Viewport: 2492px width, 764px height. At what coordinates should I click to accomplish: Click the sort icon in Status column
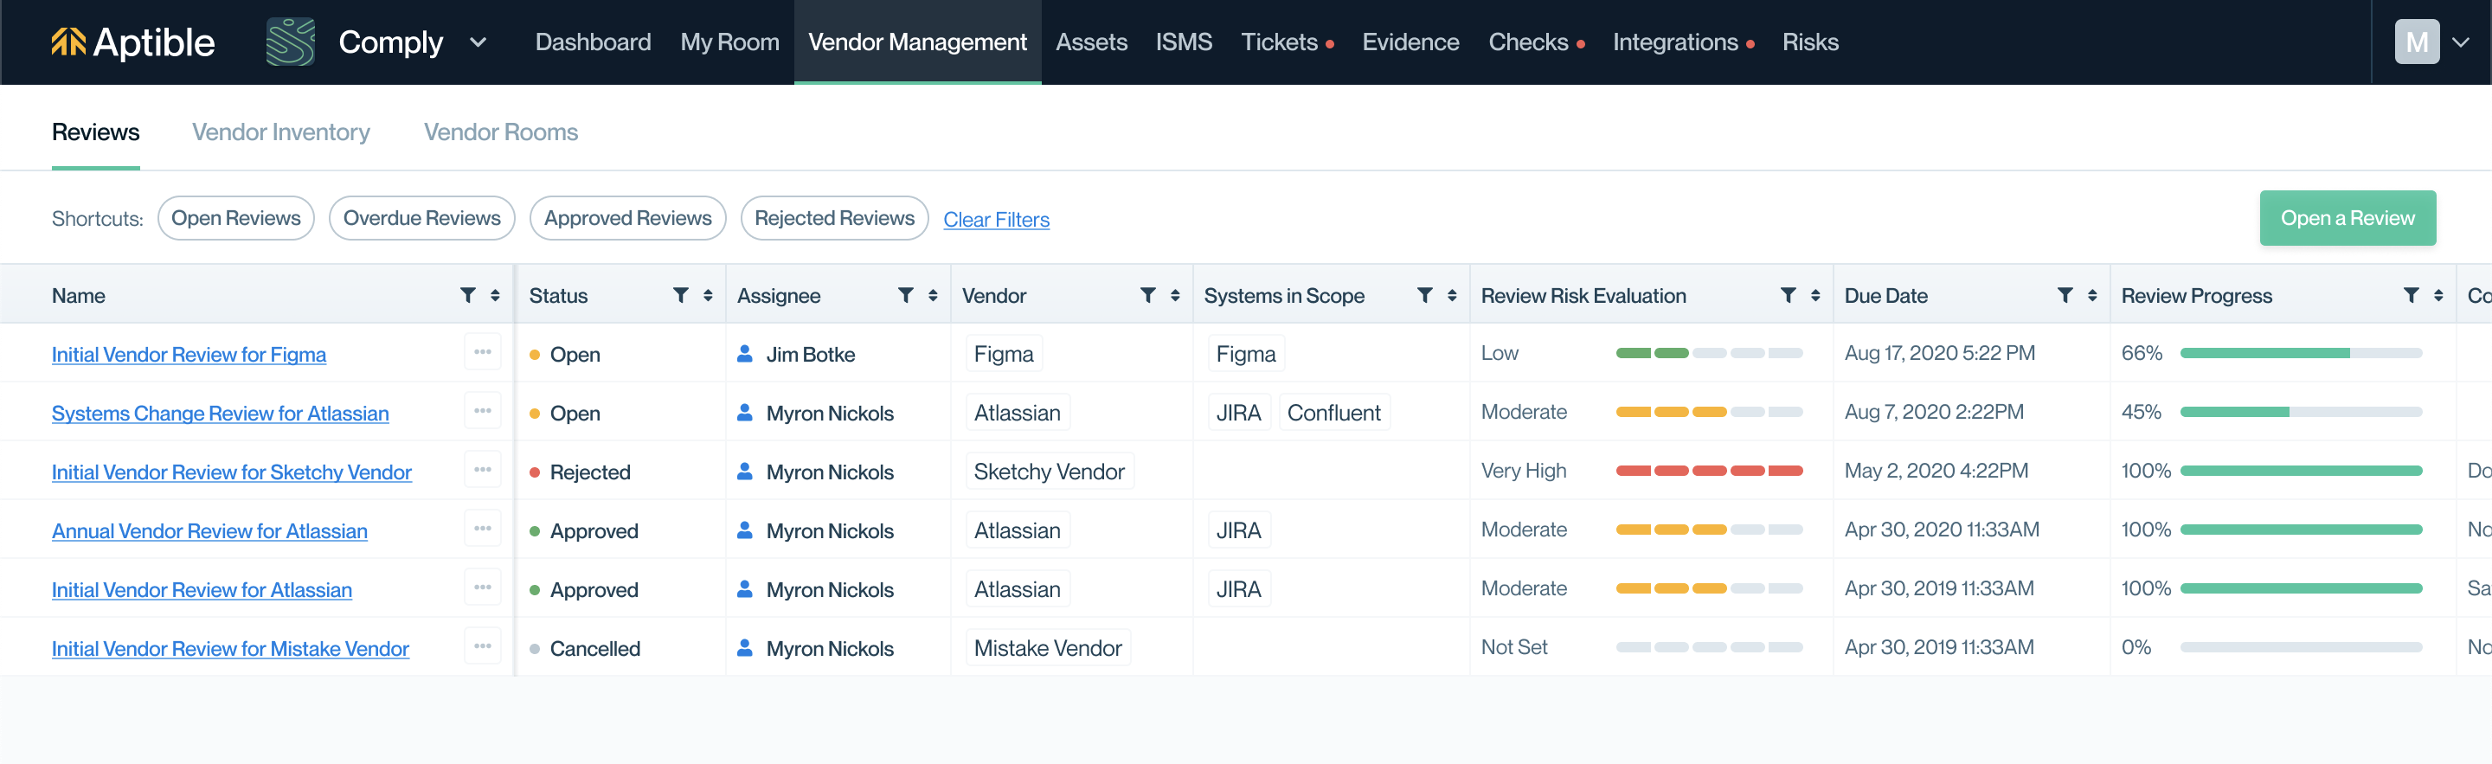tap(708, 295)
